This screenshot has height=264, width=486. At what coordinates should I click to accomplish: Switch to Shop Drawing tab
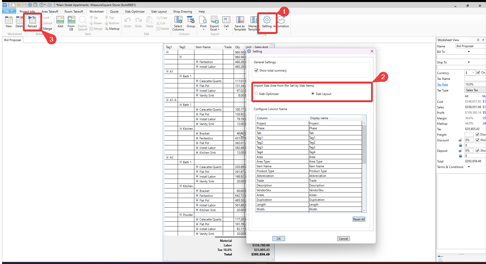pos(183,11)
